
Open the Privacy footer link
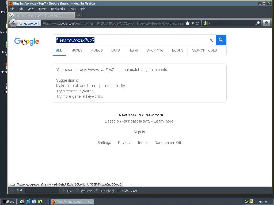(x=124, y=143)
